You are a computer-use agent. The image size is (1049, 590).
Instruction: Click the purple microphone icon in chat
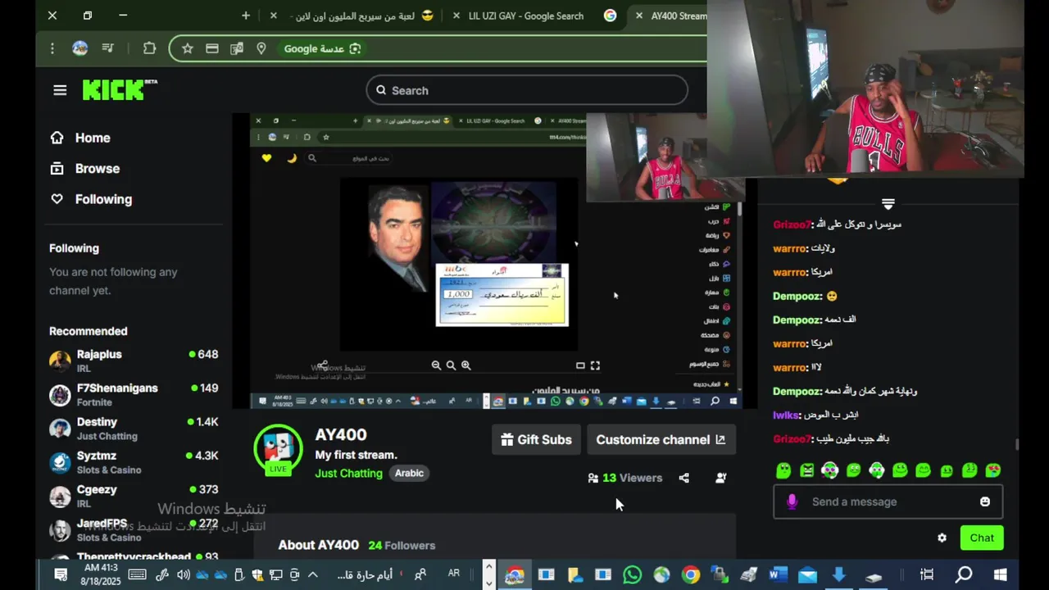(792, 501)
